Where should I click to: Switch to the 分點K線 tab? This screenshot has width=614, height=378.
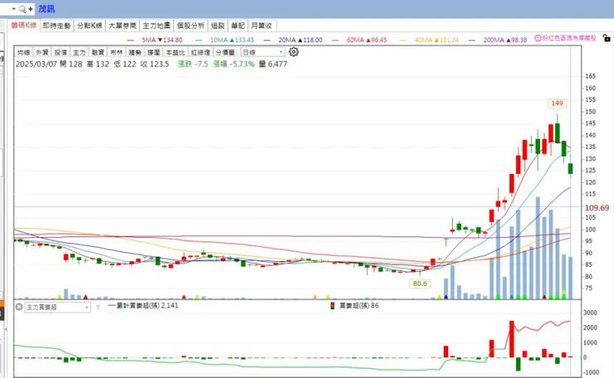point(90,26)
